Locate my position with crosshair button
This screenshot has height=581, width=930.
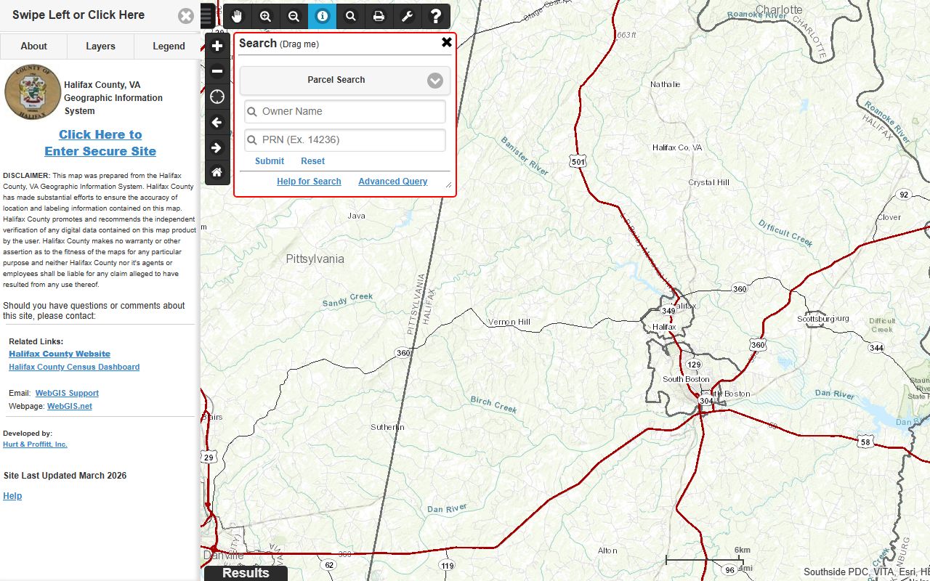pos(217,97)
